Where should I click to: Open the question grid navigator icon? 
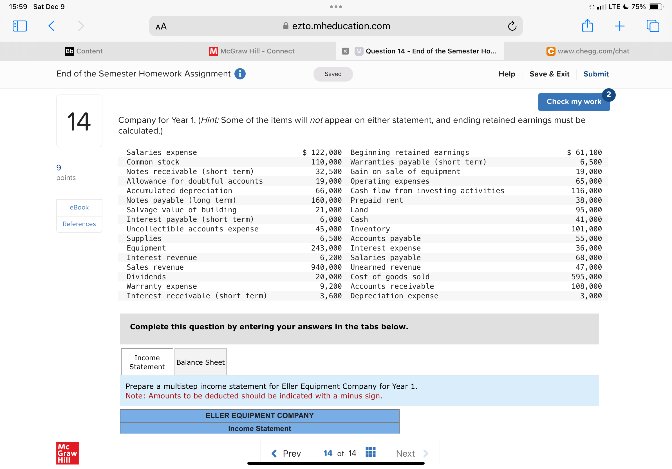coord(370,453)
